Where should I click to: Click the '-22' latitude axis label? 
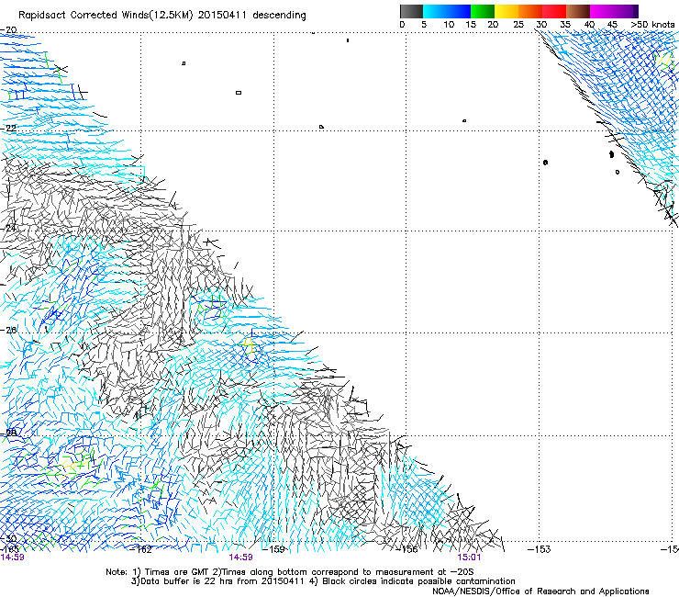(8, 129)
